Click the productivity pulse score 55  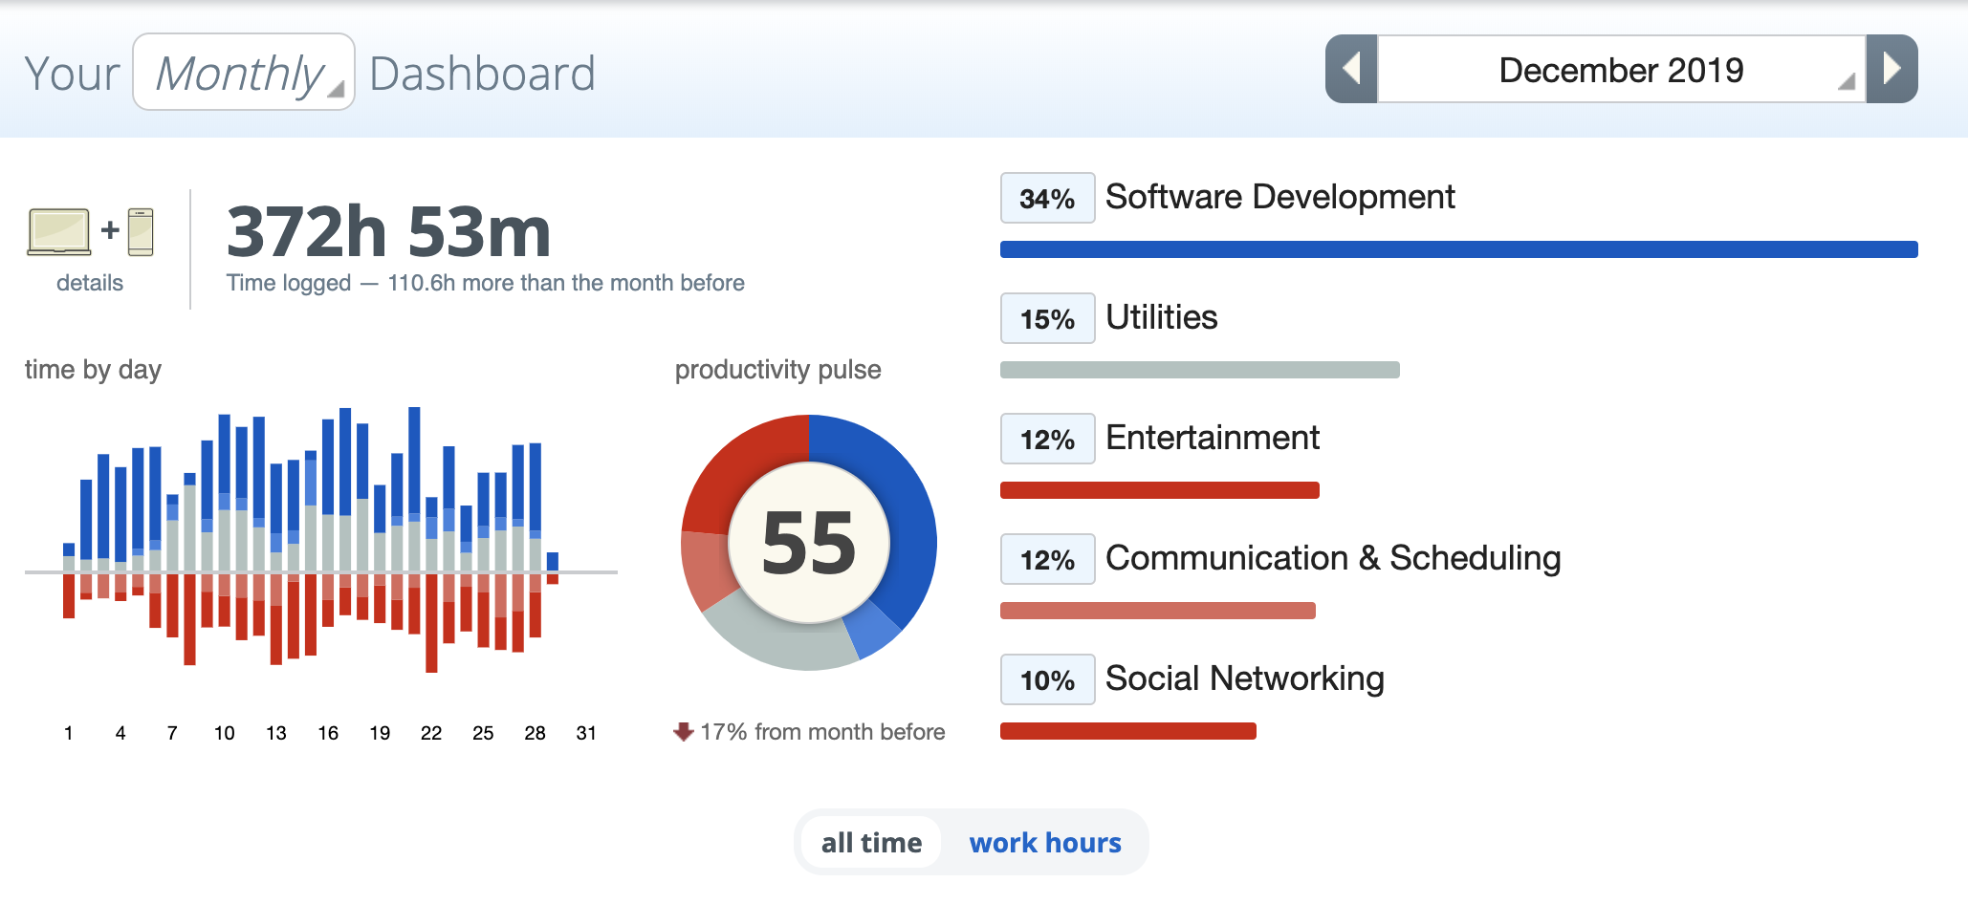(x=809, y=543)
